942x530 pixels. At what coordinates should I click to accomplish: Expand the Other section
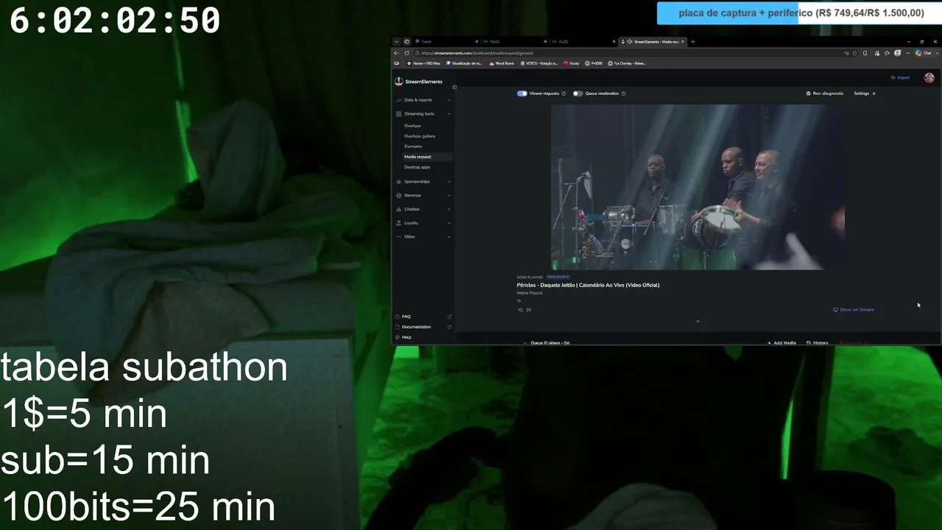click(423, 237)
